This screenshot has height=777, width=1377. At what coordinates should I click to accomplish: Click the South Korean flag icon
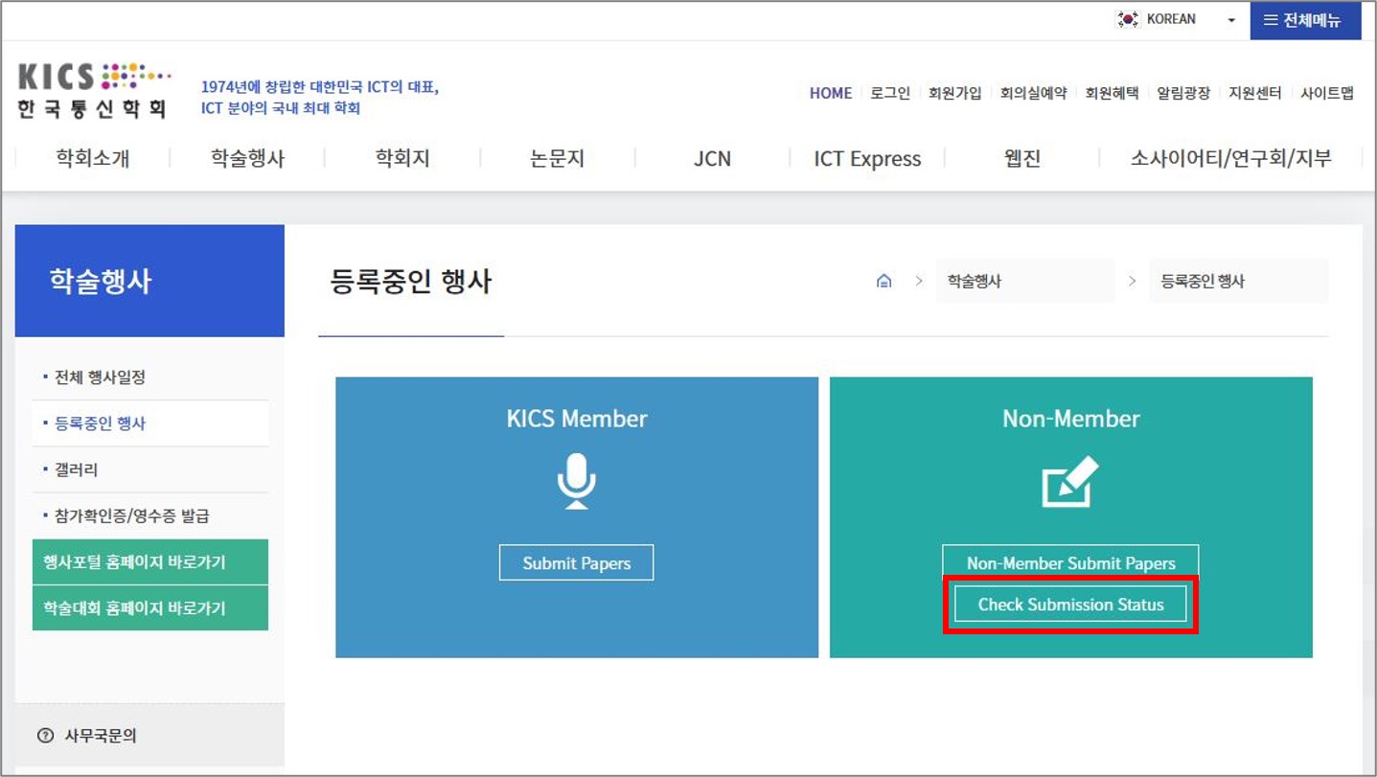click(1128, 19)
